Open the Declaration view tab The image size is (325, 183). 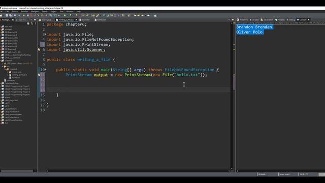point(267,20)
